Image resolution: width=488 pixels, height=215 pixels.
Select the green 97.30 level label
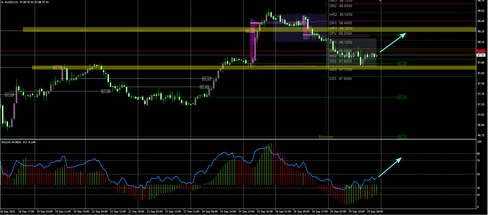tap(402, 97)
